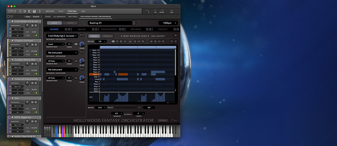Viewport: 337px width, 146px height.
Task: Open the Length 4 dropdown
Action: 139,113
